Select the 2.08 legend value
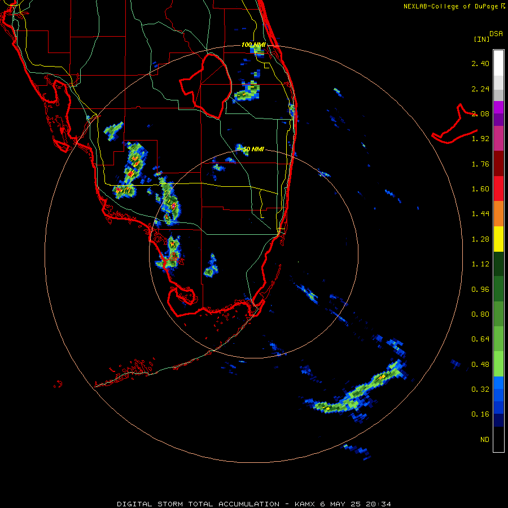The image size is (508, 508). (x=480, y=113)
